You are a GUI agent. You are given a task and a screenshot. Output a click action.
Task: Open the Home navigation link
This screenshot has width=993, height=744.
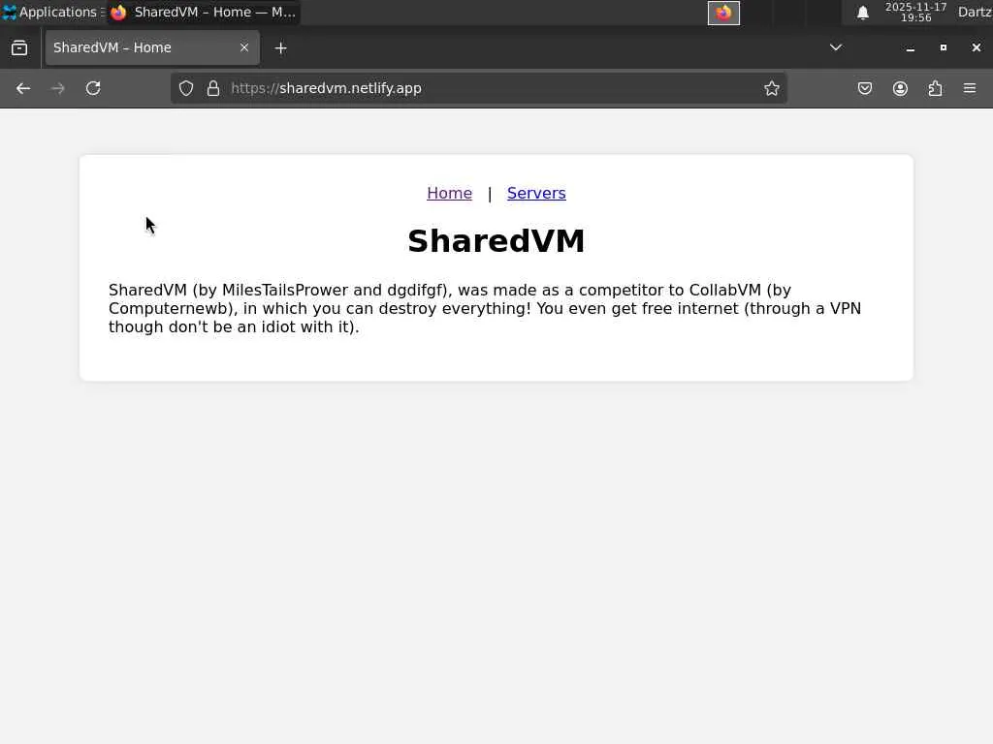(x=449, y=193)
